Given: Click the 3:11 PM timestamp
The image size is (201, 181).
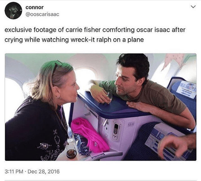Looking at the screenshot, I should click(14, 171).
